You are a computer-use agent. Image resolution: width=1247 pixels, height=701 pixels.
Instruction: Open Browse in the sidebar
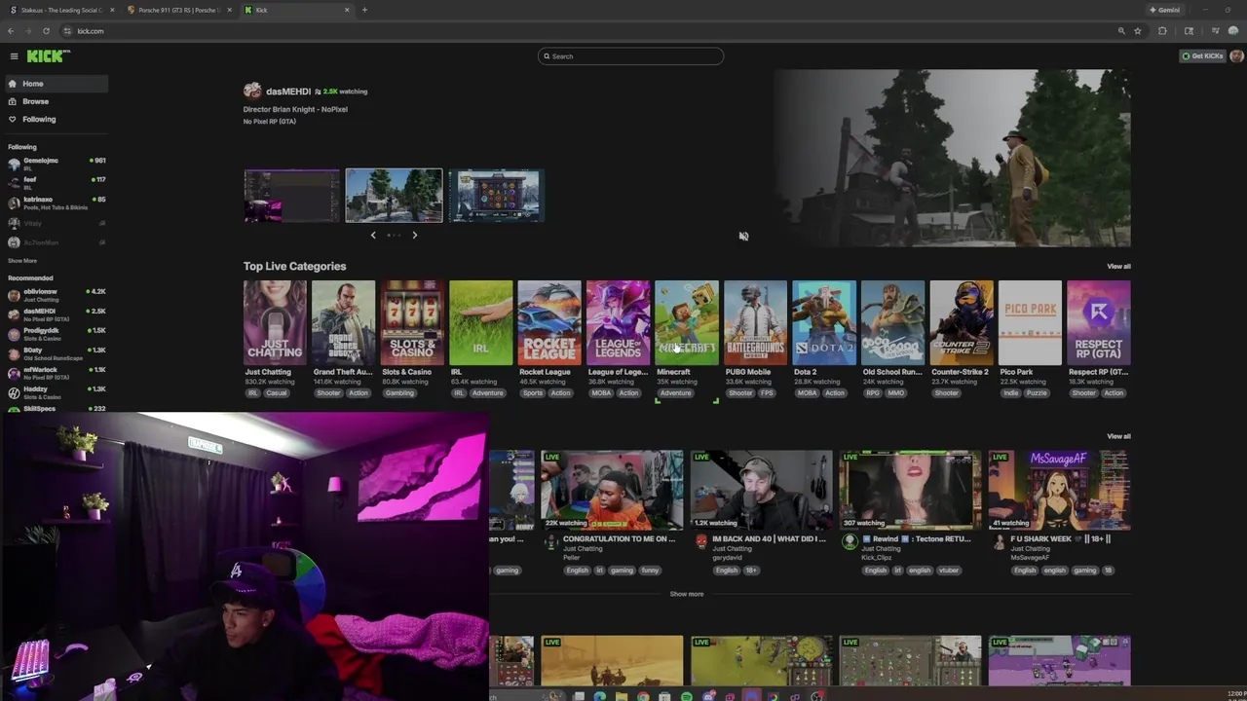click(x=55, y=101)
